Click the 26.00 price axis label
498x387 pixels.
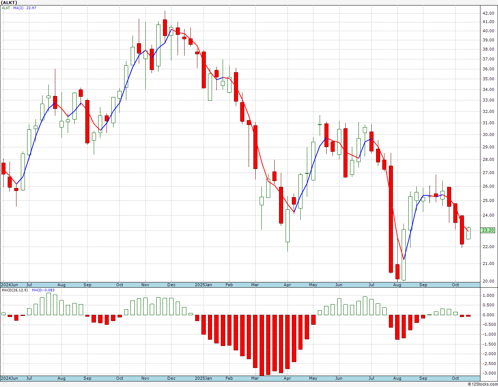click(x=488, y=186)
